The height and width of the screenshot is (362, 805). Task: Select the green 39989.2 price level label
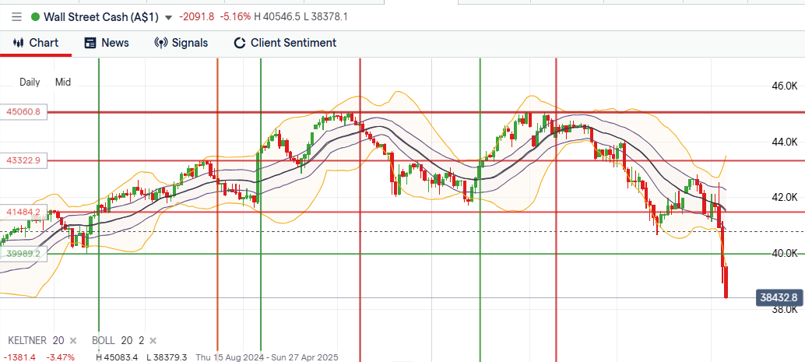click(23, 254)
